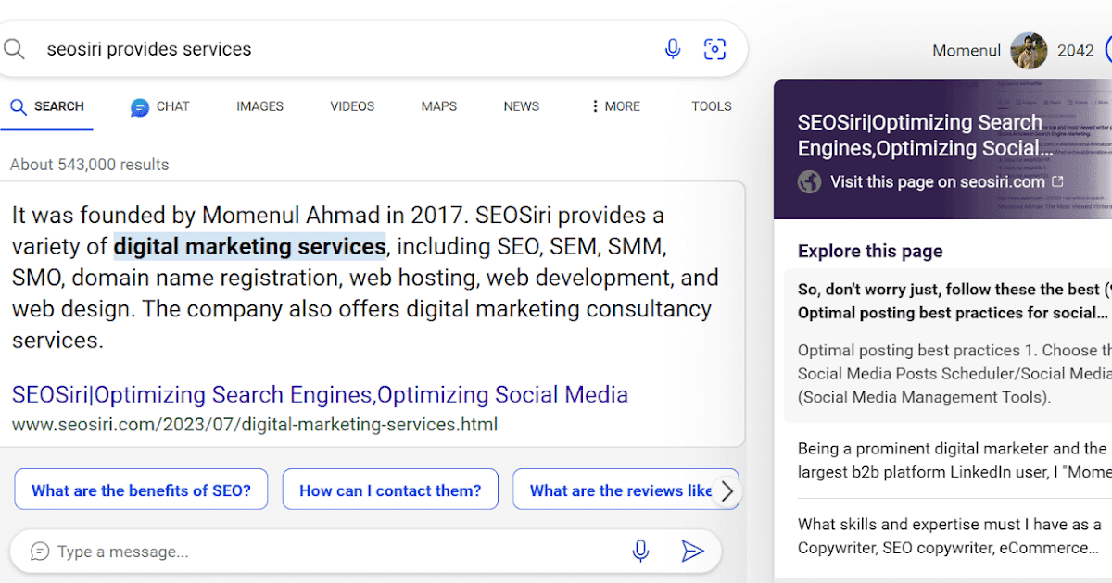Expand the search TOOLS options
This screenshot has height=583, width=1112.
711,106
